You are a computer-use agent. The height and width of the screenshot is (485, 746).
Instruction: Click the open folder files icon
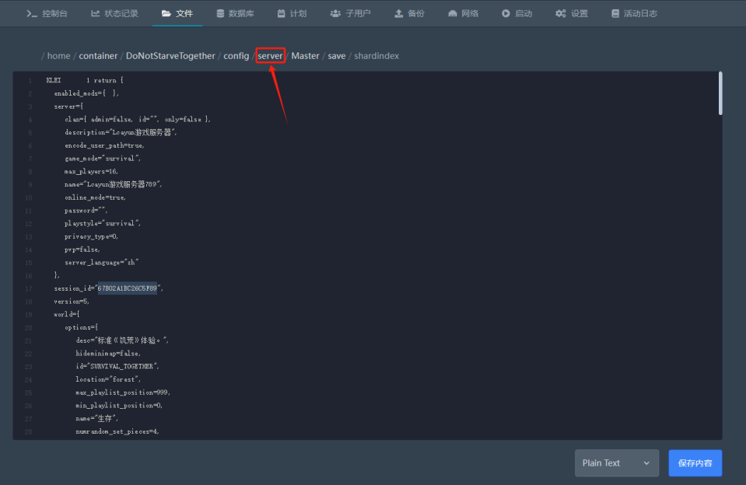pyautogui.click(x=166, y=14)
